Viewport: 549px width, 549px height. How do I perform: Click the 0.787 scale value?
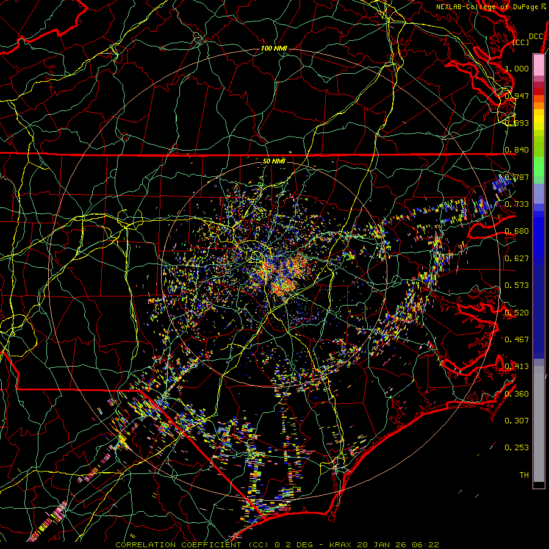[517, 177]
